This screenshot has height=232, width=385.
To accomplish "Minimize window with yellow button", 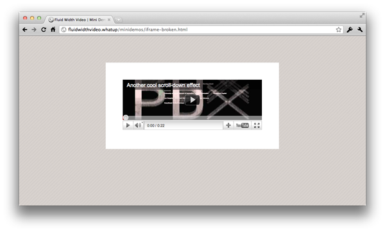I will coord(32,18).
